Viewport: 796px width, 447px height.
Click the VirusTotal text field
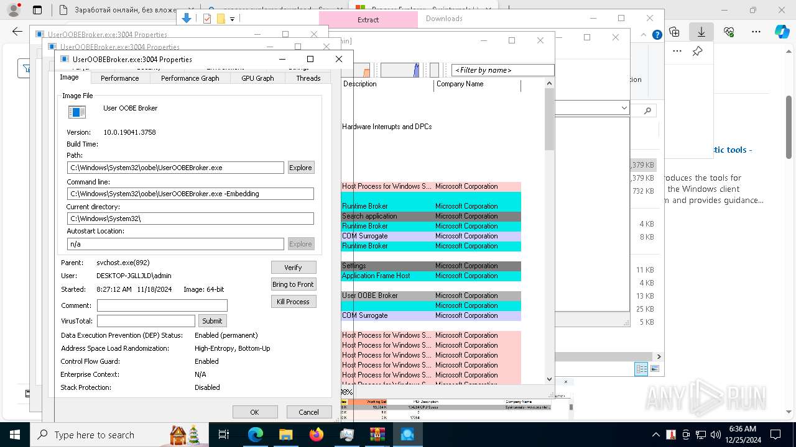point(146,321)
